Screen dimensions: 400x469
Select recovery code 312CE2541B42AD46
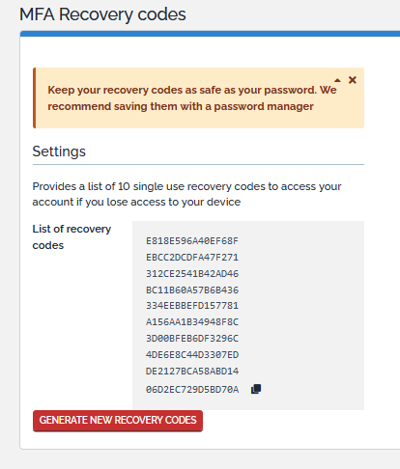pyautogui.click(x=192, y=274)
